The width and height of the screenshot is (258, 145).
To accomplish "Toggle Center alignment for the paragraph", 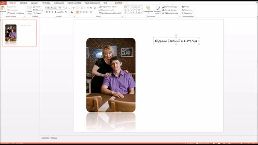I will pos(81,12).
